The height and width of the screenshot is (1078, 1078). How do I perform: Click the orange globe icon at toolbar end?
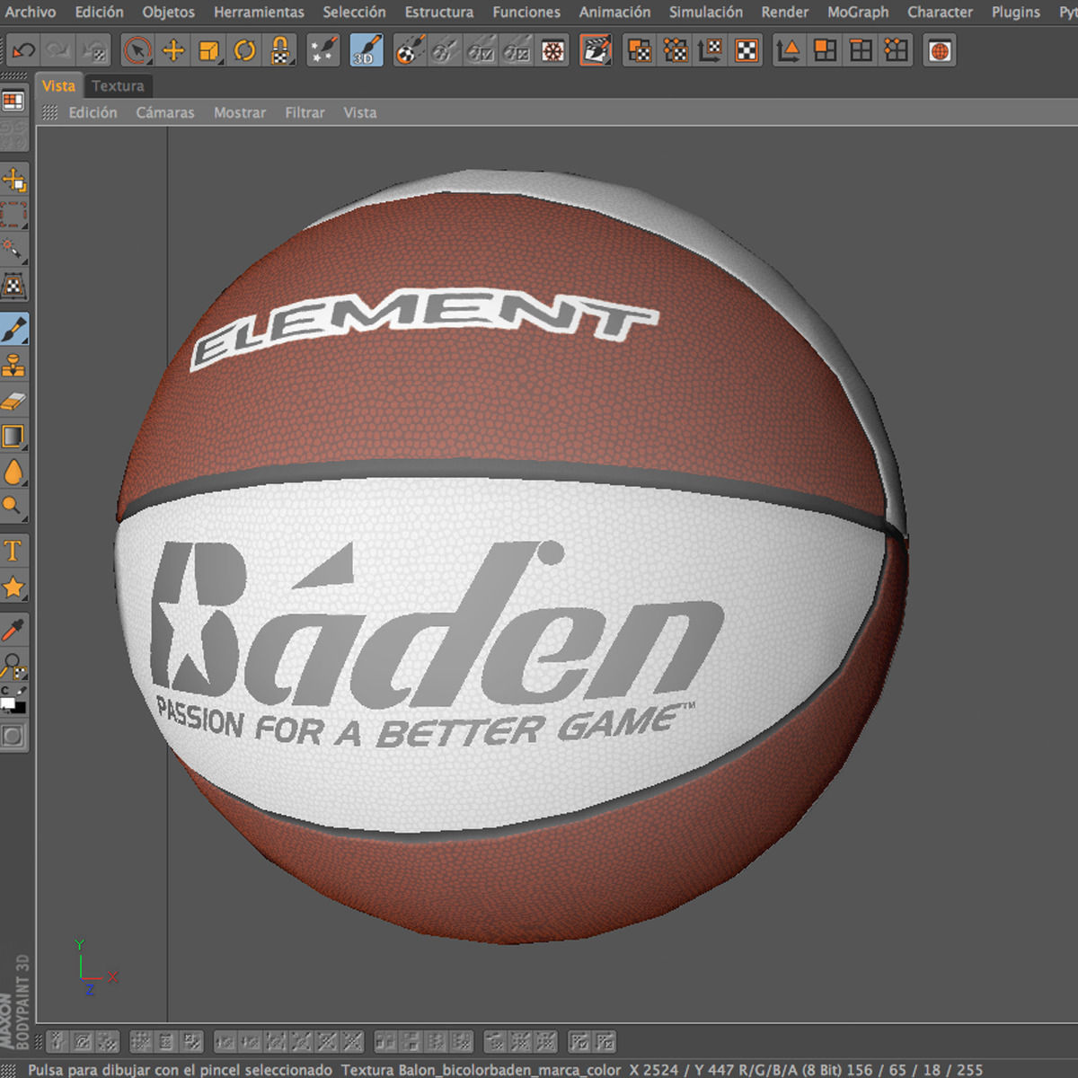(x=940, y=50)
